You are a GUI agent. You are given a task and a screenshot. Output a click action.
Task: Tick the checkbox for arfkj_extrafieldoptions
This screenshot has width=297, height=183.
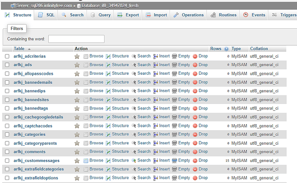[x=7, y=178]
